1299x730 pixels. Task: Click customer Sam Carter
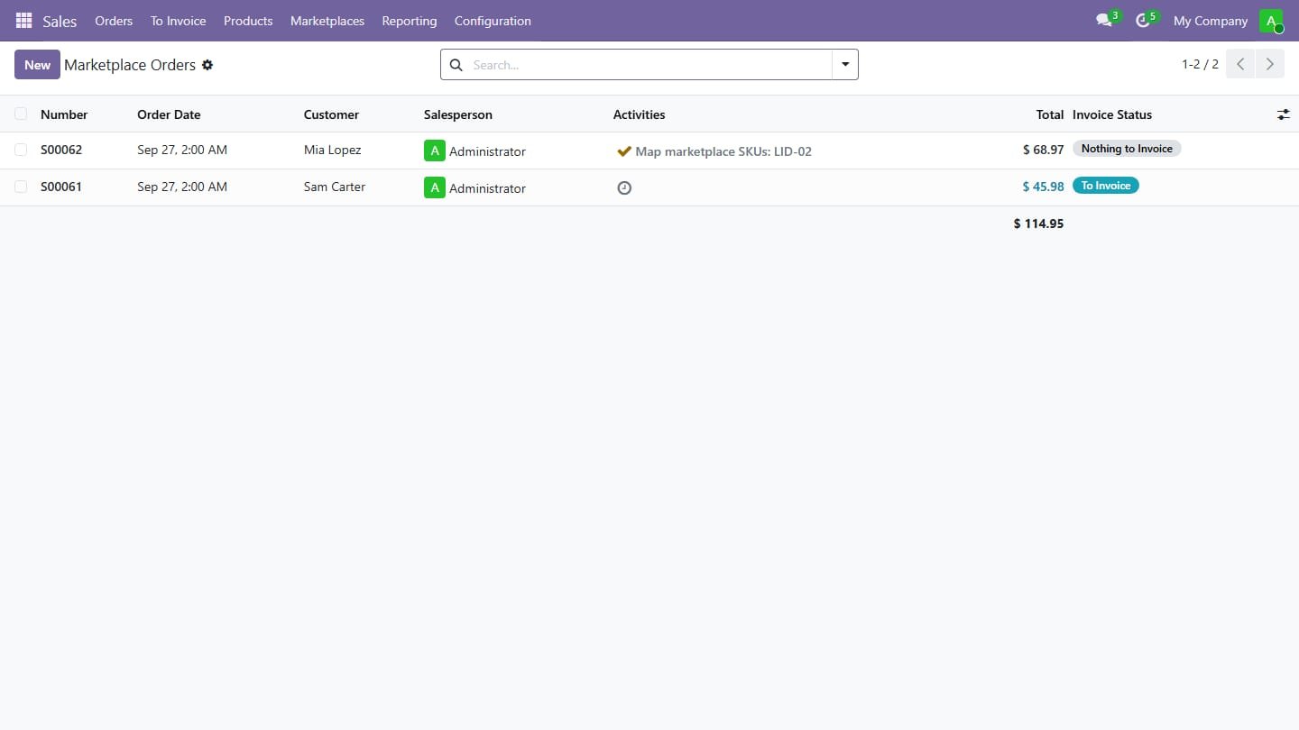click(335, 187)
